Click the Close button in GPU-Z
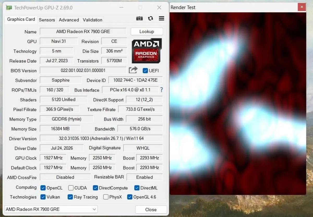 [151, 209]
